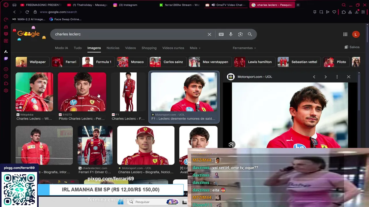
Task: Switch to the Vídeos curtos tab
Action: (173, 48)
